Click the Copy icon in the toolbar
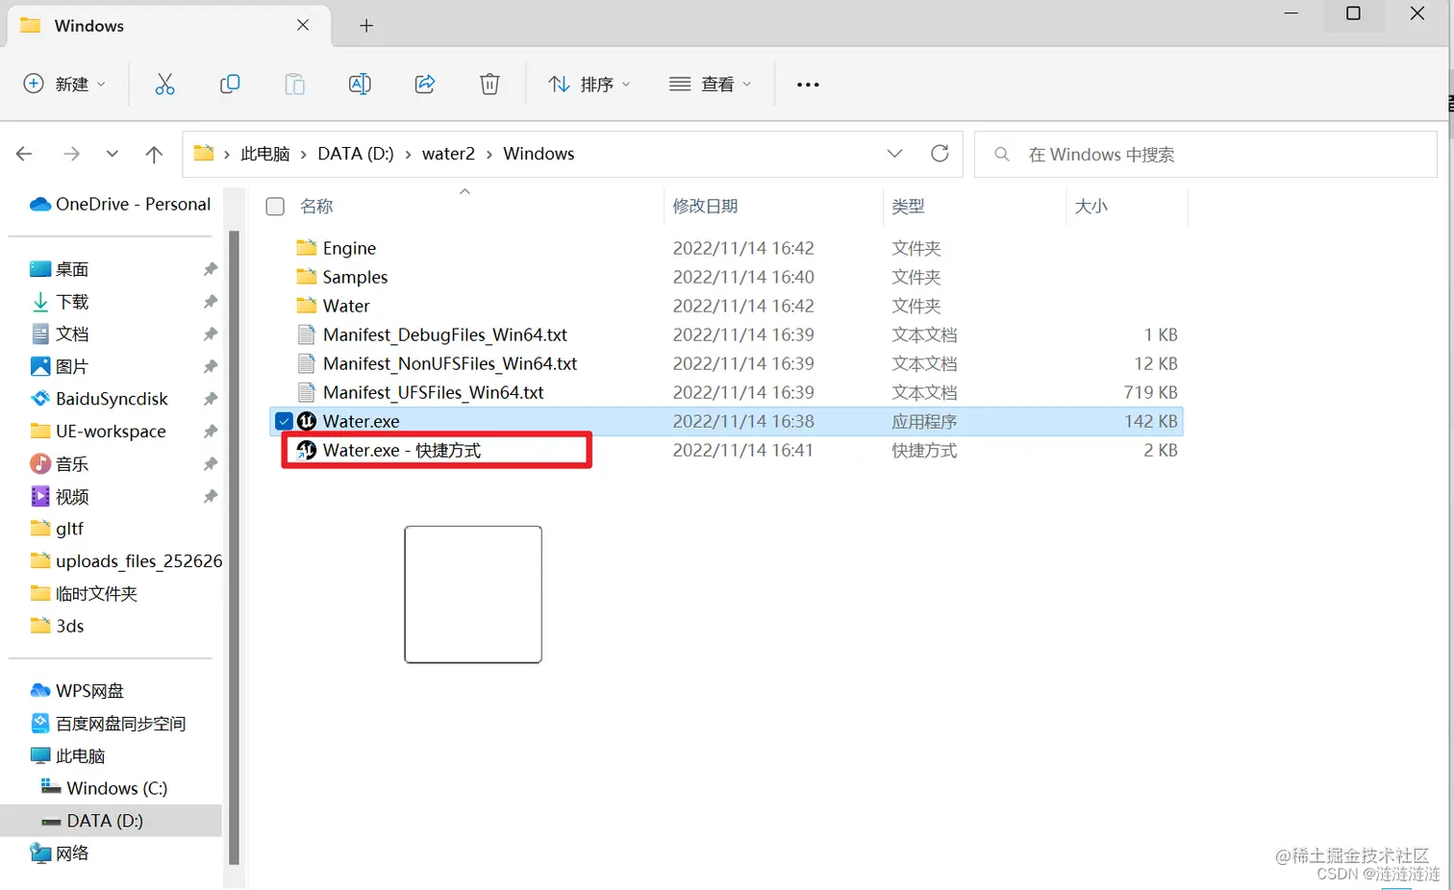1454x890 pixels. coord(230,84)
